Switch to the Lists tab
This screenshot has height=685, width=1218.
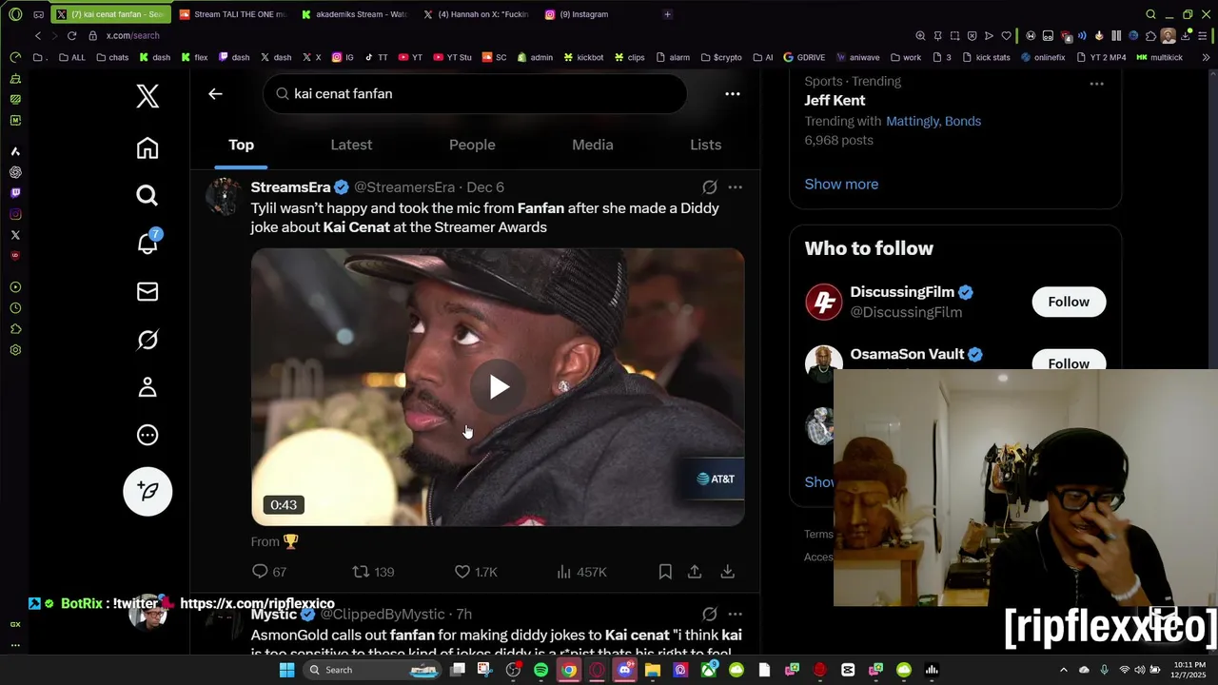click(x=705, y=145)
